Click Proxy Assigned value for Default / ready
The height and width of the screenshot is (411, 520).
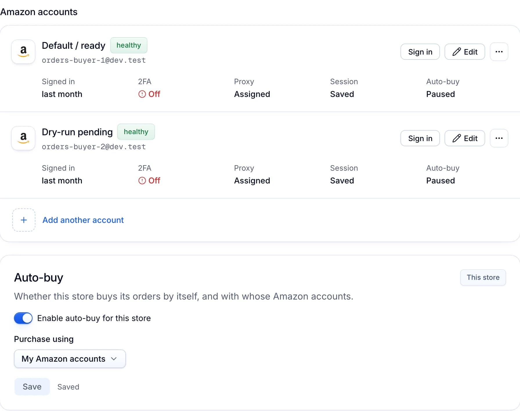[x=252, y=94]
